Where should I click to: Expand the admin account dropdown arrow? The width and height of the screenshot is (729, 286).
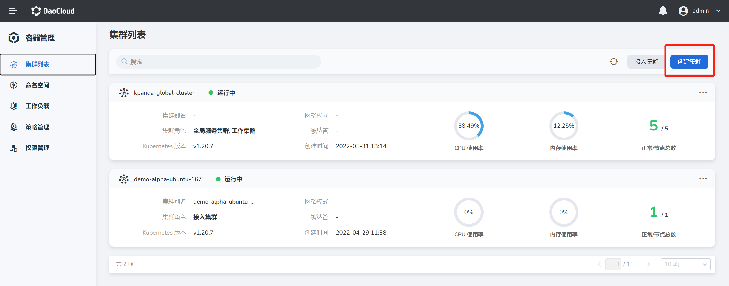coord(718,11)
